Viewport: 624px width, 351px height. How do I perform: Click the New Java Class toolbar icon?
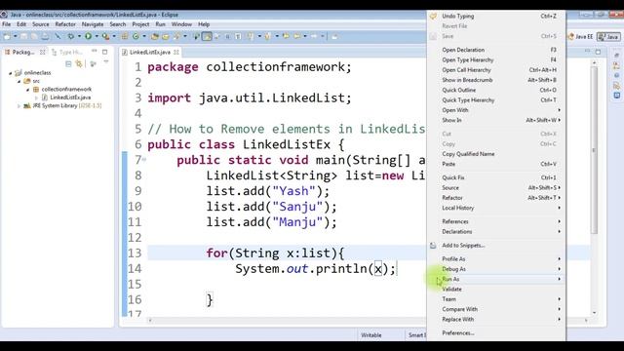(x=136, y=37)
